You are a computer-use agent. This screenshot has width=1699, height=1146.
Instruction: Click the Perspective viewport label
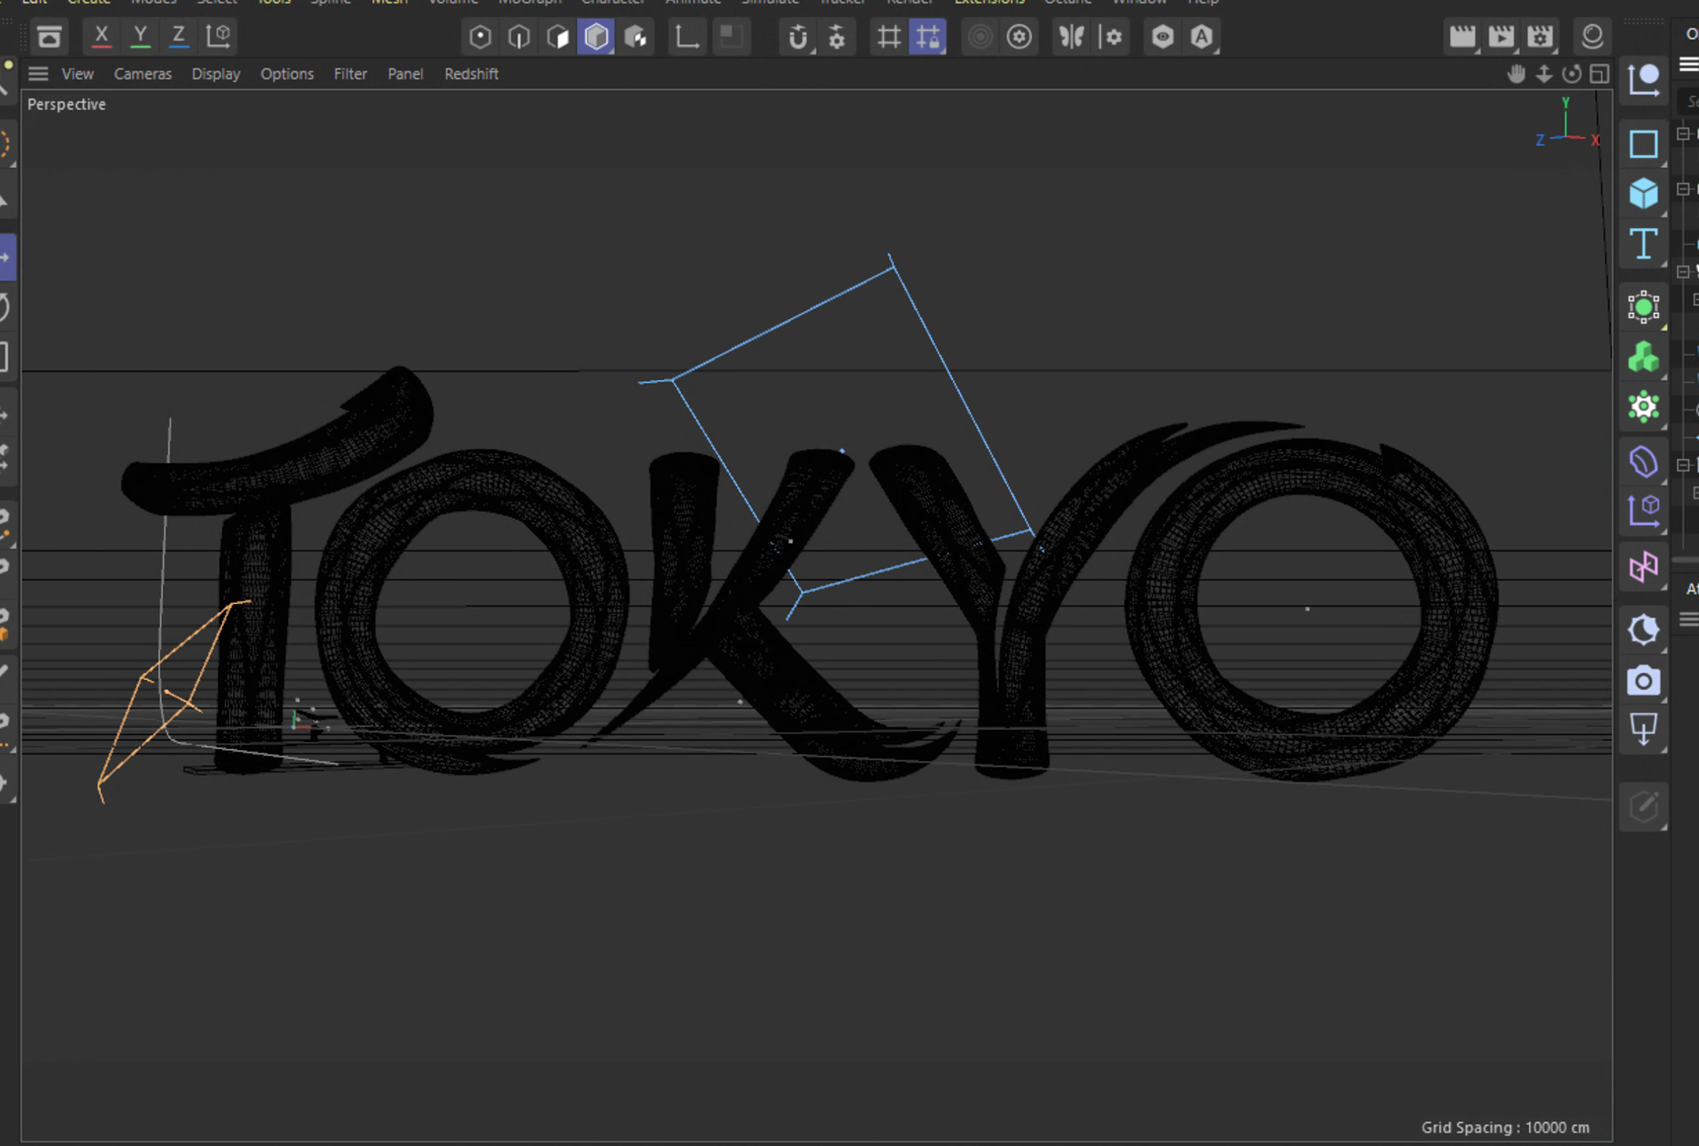coord(66,104)
